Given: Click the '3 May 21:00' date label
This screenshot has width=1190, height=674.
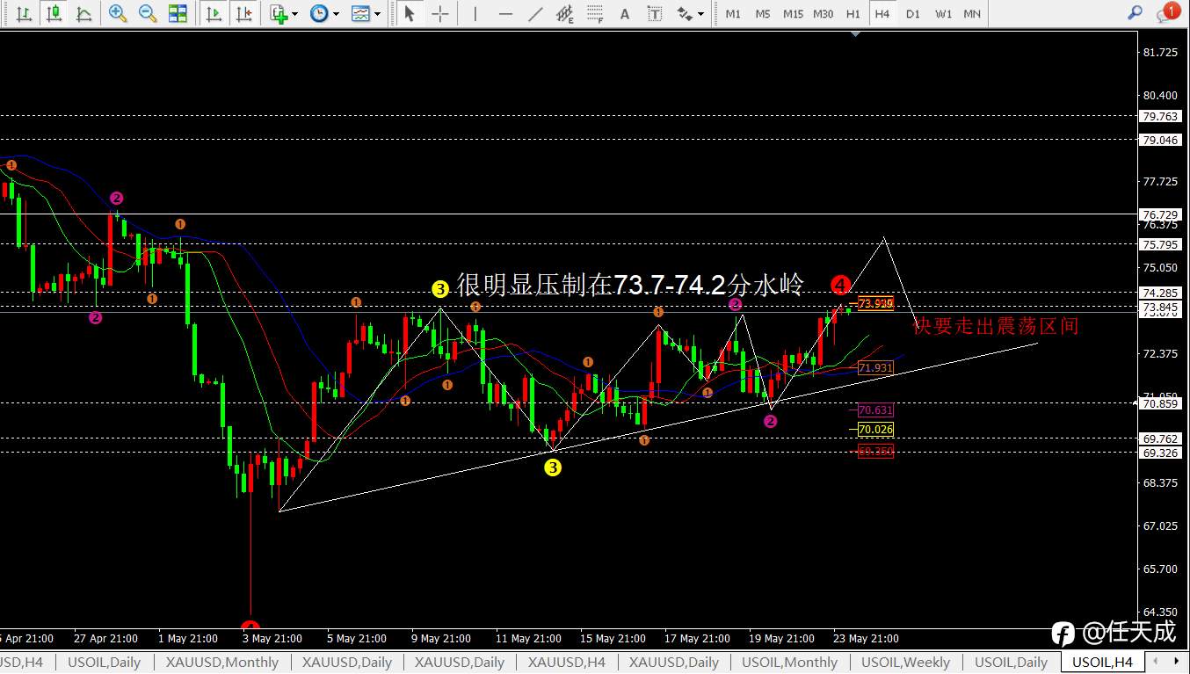Looking at the screenshot, I should tap(272, 639).
